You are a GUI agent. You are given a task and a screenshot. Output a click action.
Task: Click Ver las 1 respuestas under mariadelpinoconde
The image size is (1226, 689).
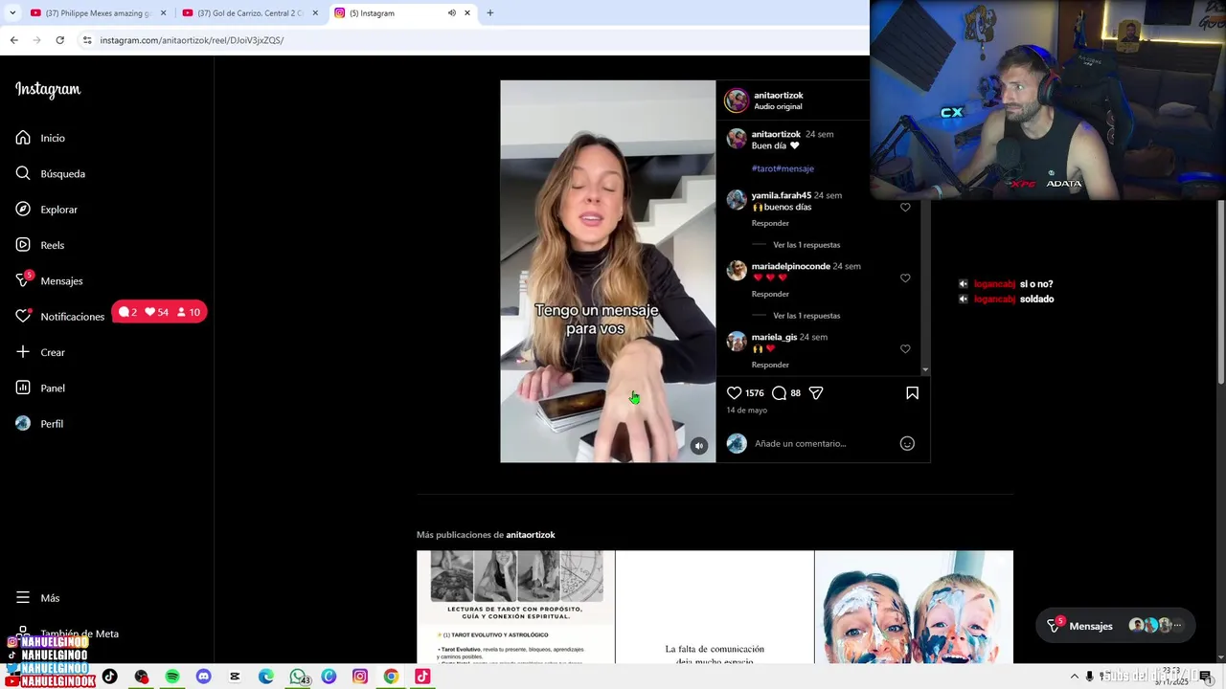[806, 316]
